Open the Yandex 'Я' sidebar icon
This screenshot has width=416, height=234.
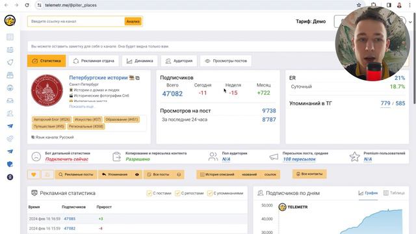tap(10, 177)
